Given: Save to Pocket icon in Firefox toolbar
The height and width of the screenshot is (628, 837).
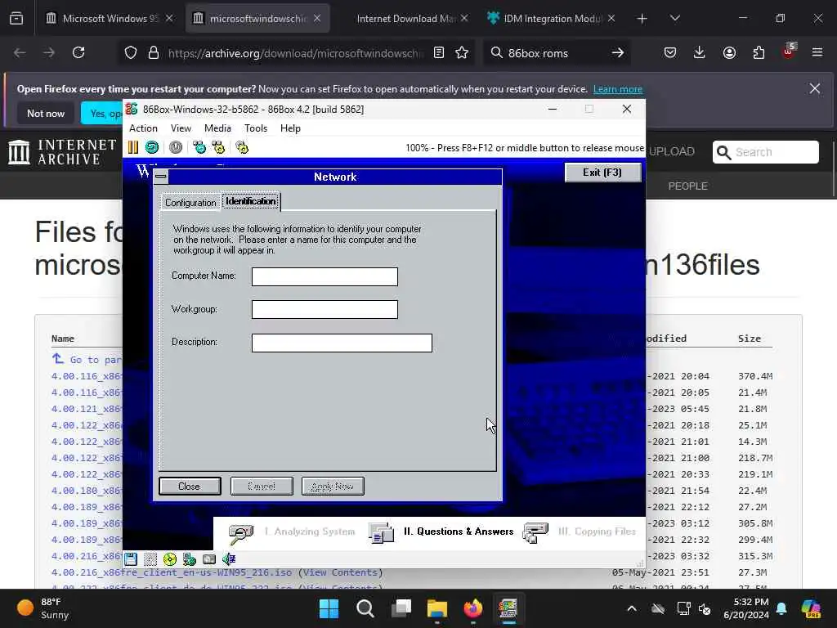Looking at the screenshot, I should coord(670,53).
